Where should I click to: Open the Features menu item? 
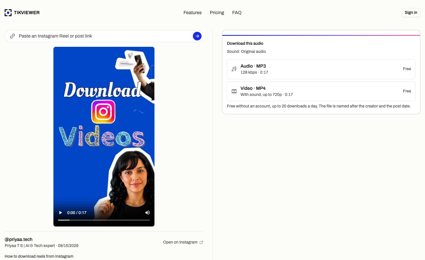[193, 13]
